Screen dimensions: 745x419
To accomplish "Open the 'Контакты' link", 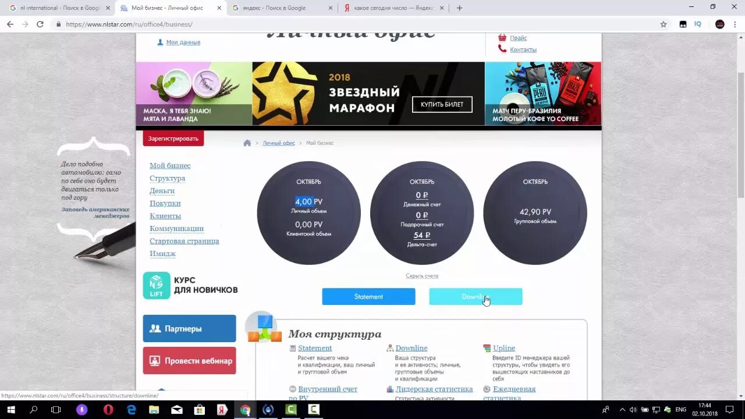I will click(523, 50).
